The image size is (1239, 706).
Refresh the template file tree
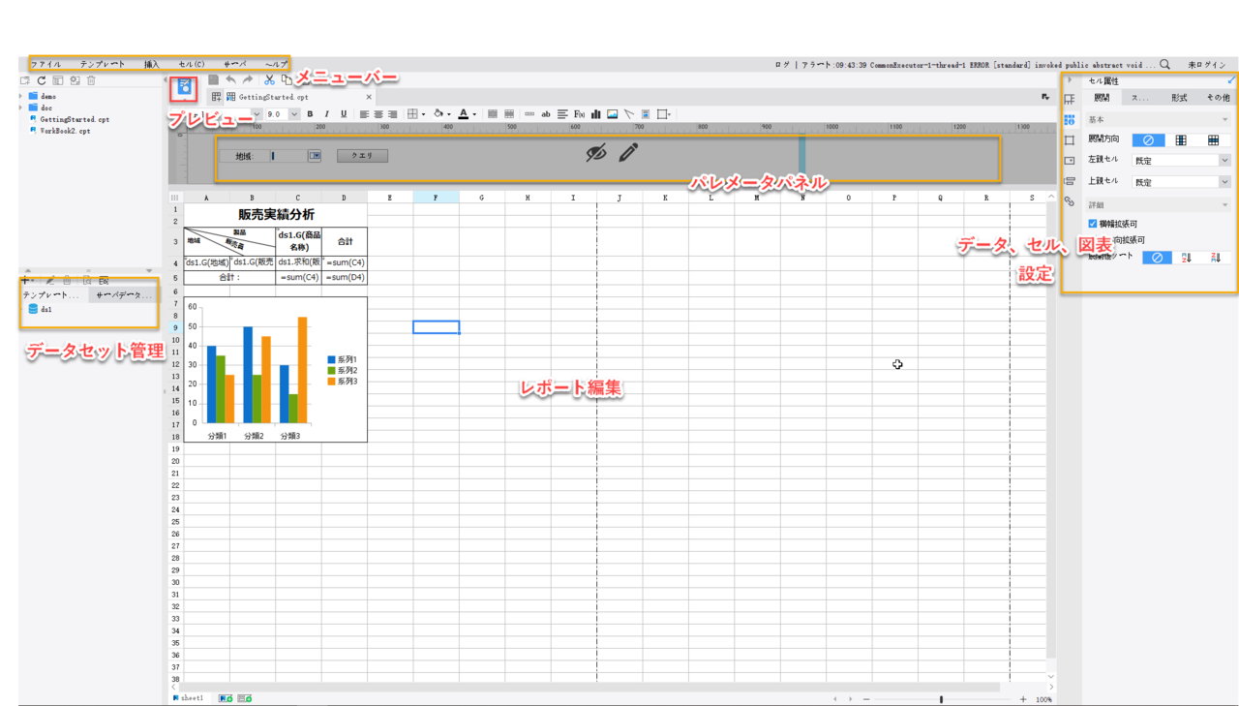(x=41, y=80)
